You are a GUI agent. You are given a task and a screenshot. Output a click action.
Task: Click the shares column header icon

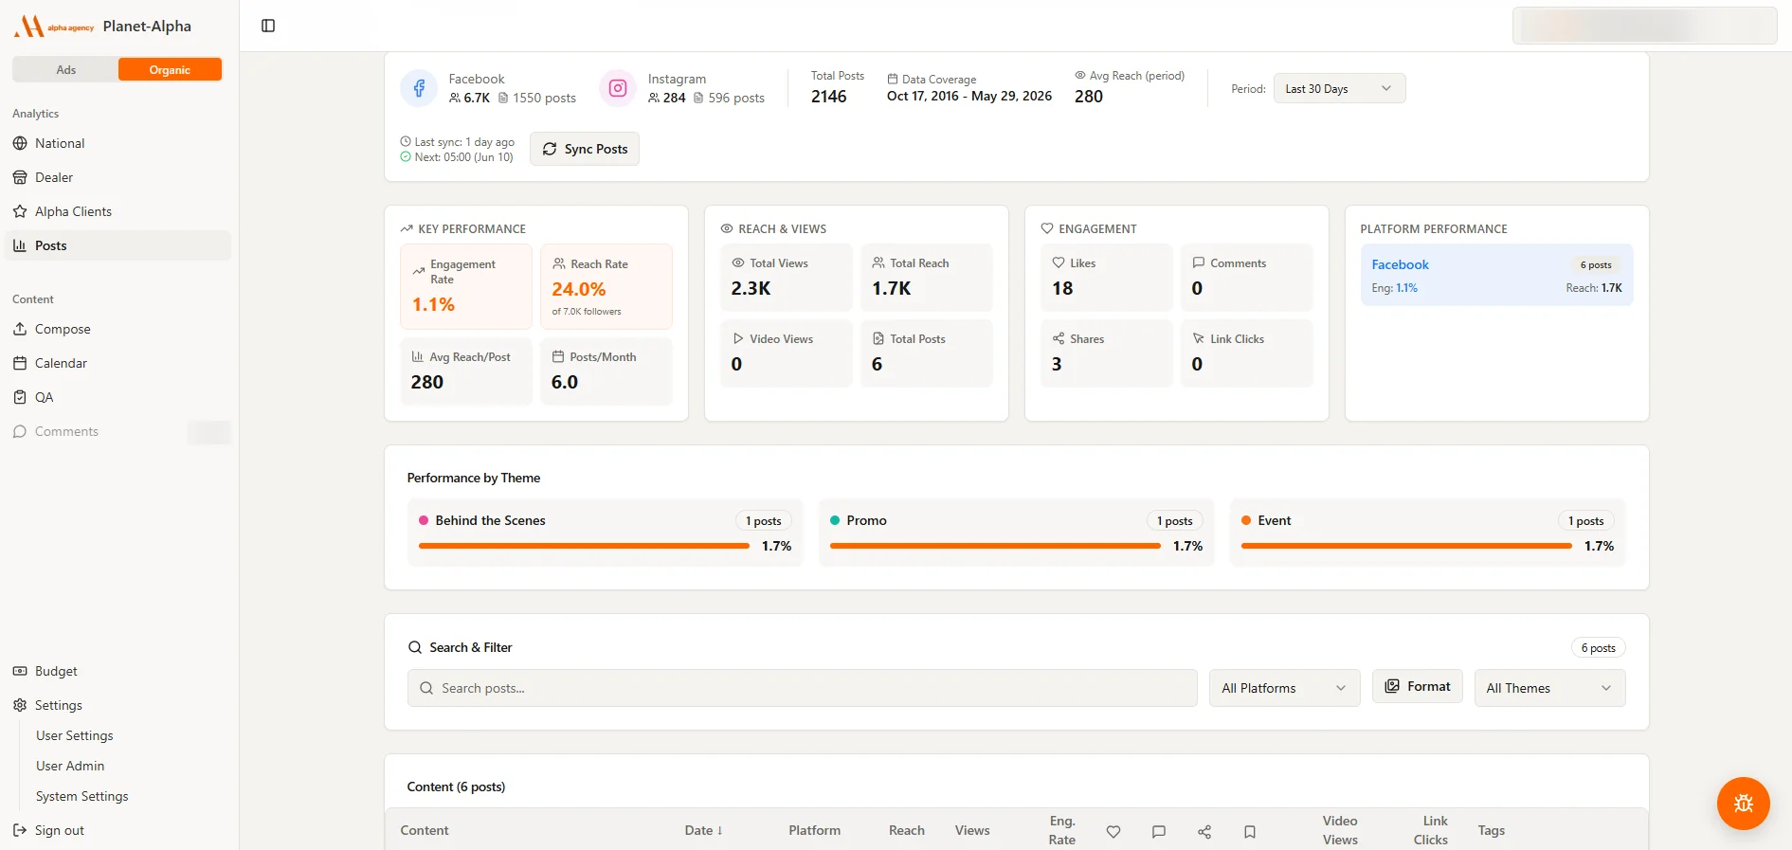[1204, 831]
